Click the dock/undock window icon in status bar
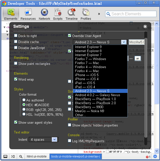This screenshot has width=160, height=161. [x=5, y=156]
